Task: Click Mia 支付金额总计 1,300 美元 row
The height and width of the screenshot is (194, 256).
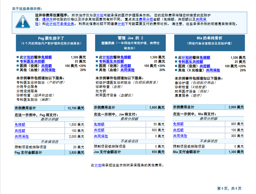Action: (x=208, y=152)
